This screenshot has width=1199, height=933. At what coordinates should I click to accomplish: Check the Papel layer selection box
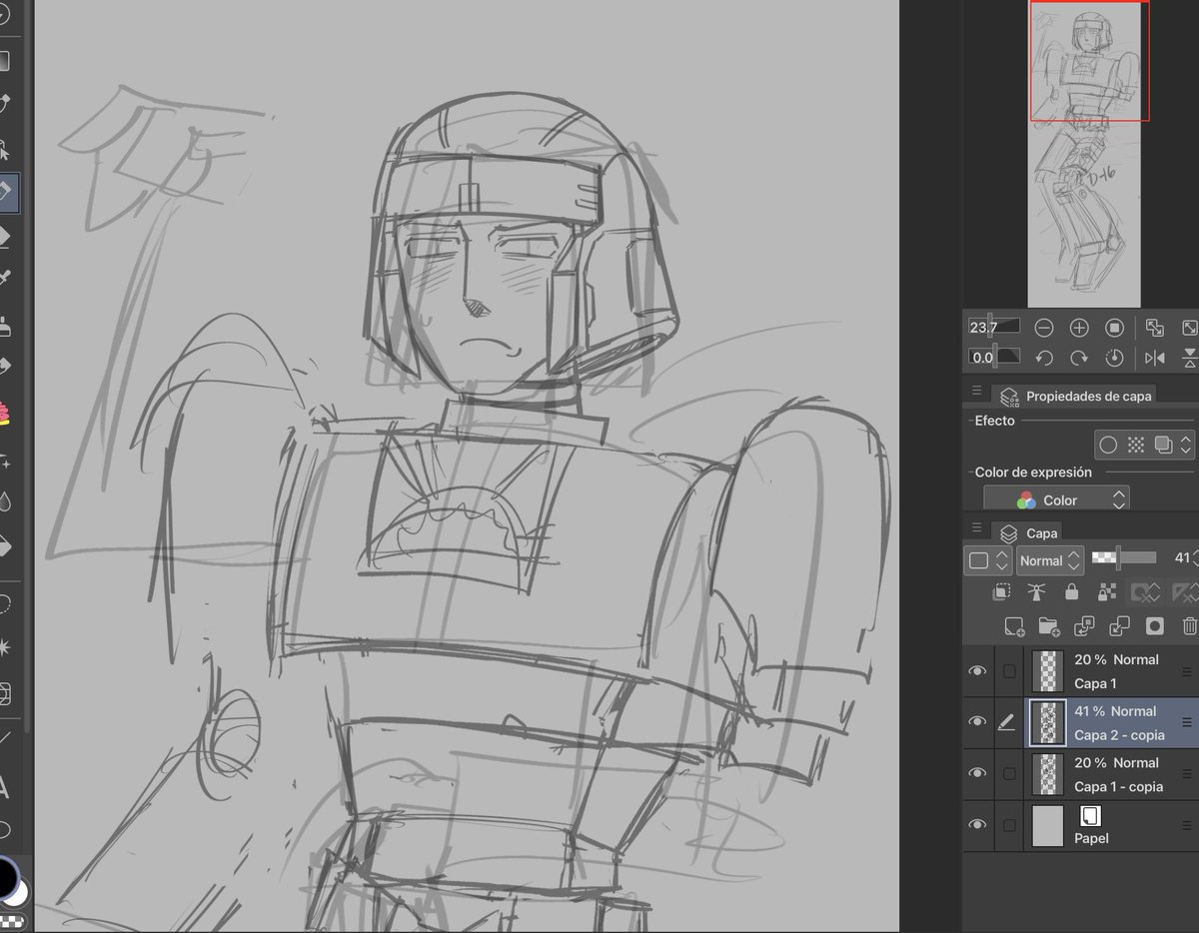point(1009,825)
